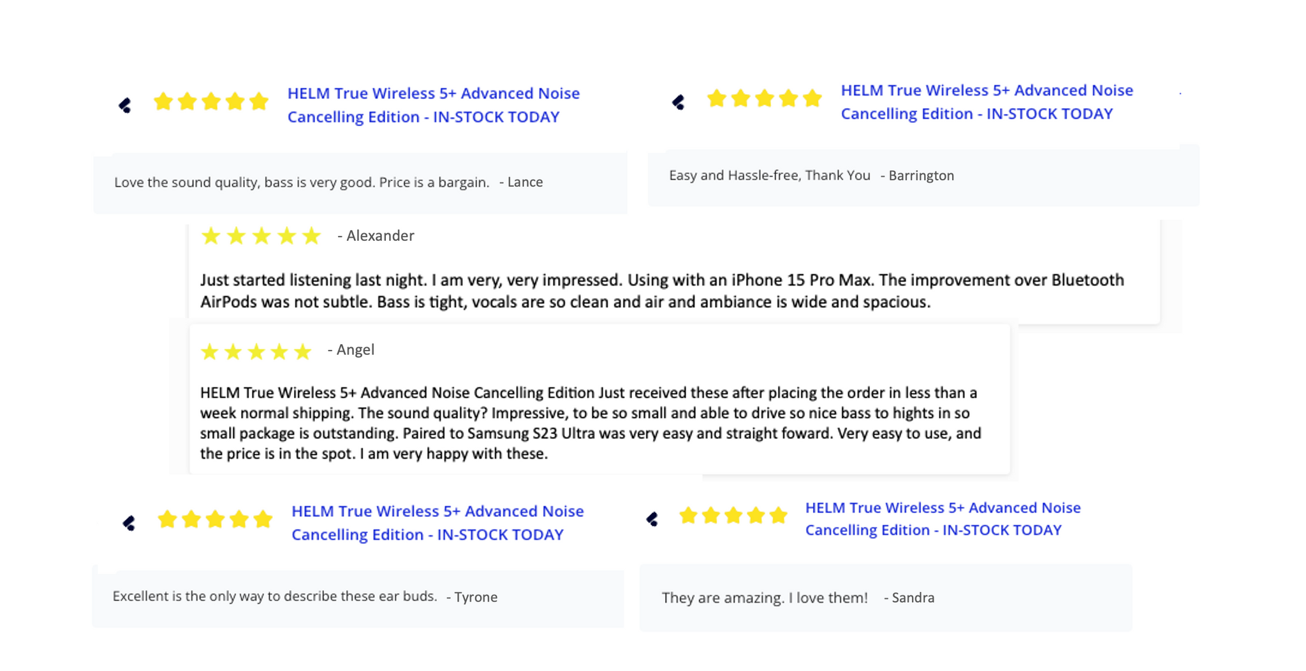
Task: Click the five-star rating above Barrington's review
Action: pos(764,99)
